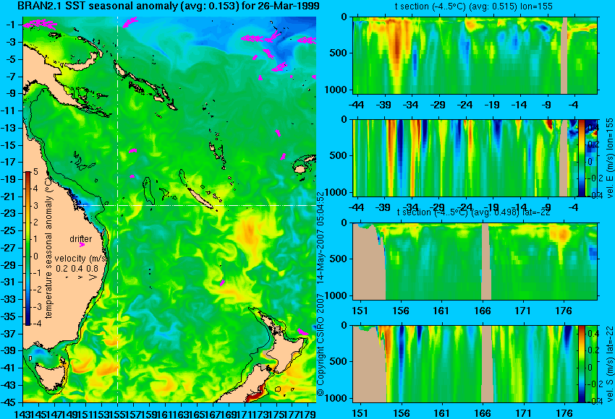Select the temperature seasonal anomaly color bar
This screenshot has width=615, height=419.
pos(27,249)
